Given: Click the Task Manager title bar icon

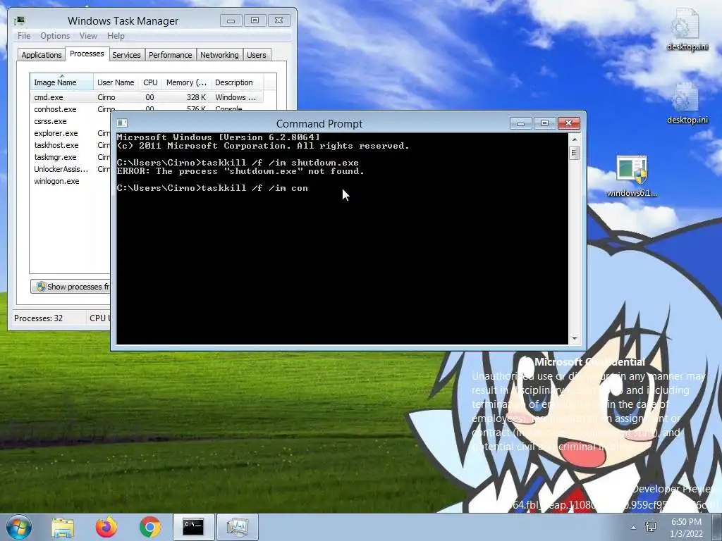Looking at the screenshot, I should point(19,20).
